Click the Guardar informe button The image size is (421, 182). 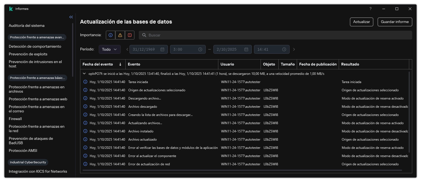click(x=395, y=22)
